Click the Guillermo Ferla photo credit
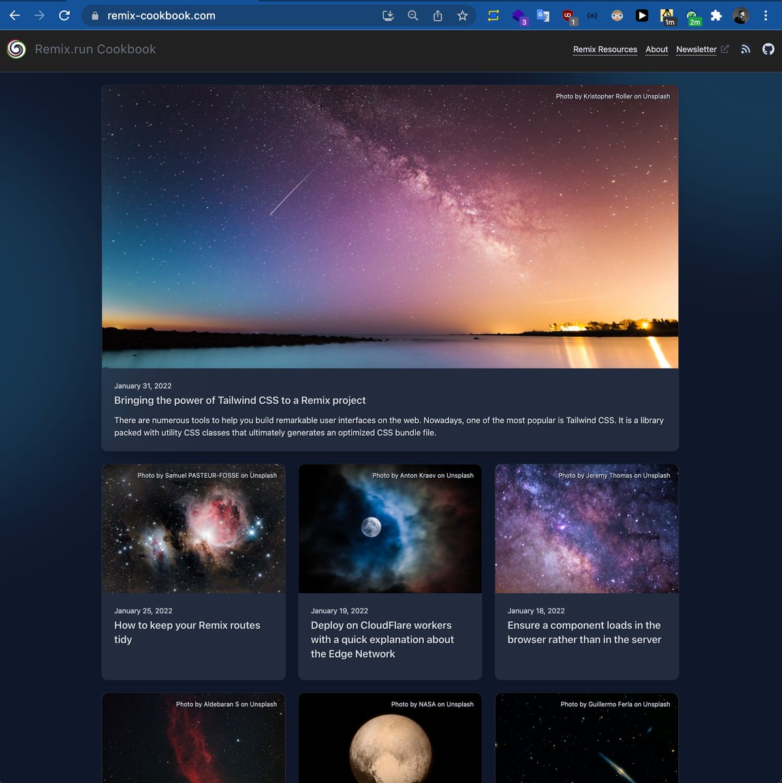Viewport: 782px width, 783px height. pyautogui.click(x=615, y=704)
